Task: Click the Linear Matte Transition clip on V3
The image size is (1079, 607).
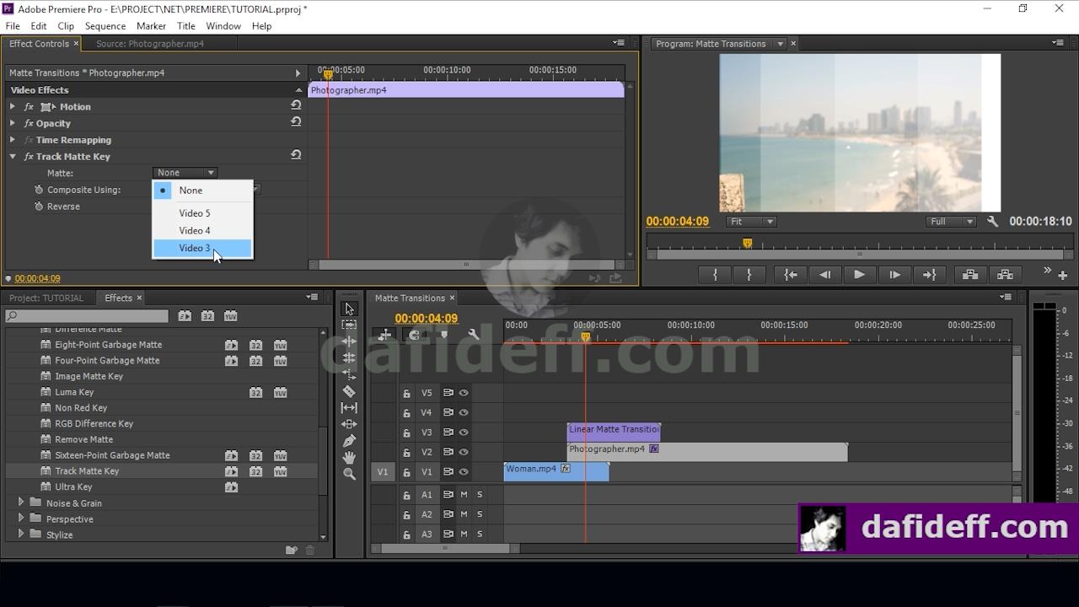Action: click(x=614, y=432)
